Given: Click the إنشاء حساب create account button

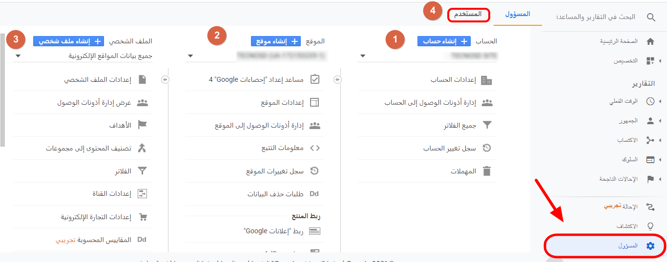Looking at the screenshot, I should tap(444, 41).
